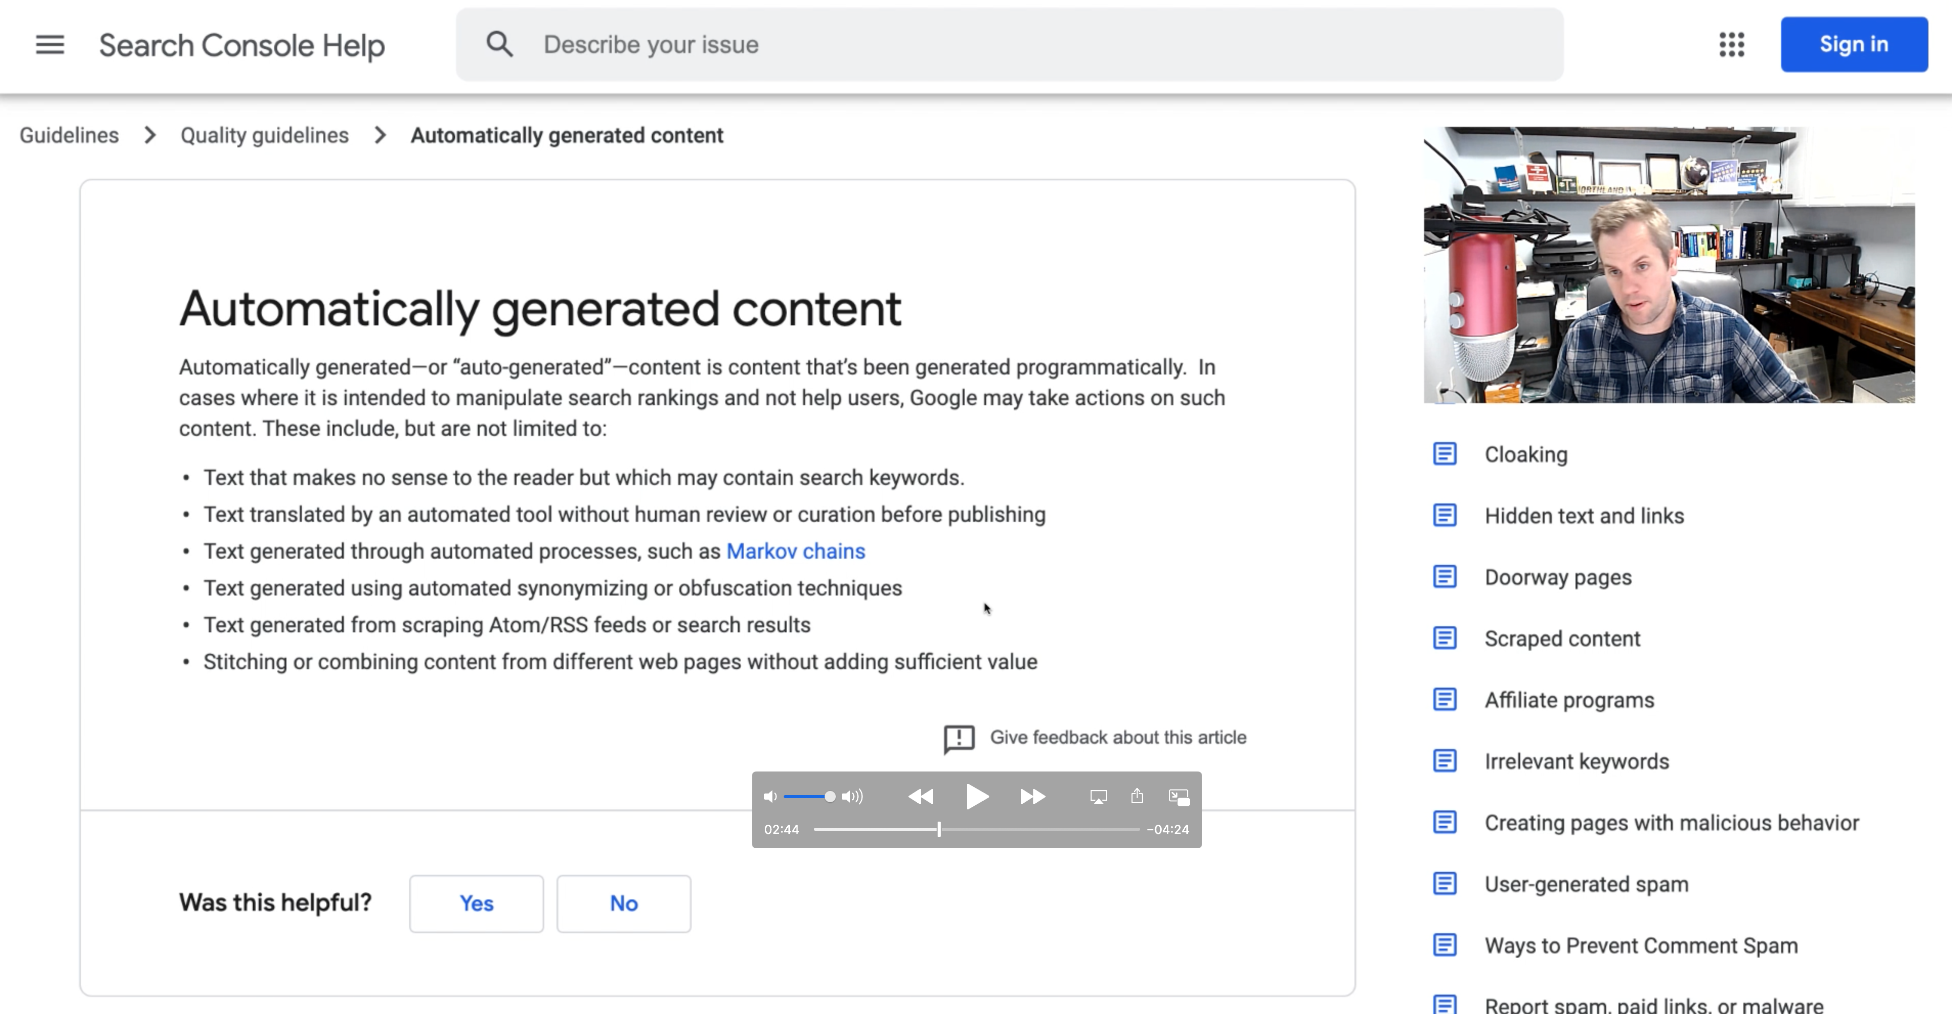Click document icon beside Scraped content

coord(1444,638)
